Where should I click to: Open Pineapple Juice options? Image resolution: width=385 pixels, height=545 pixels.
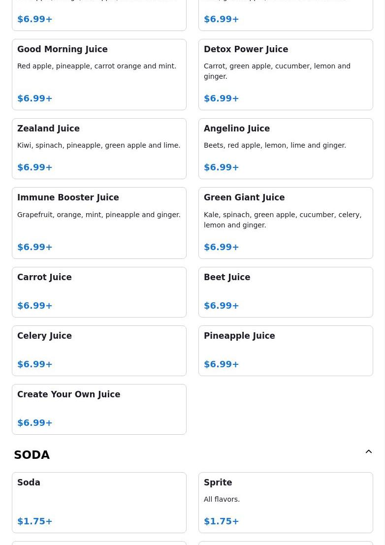pos(286,351)
